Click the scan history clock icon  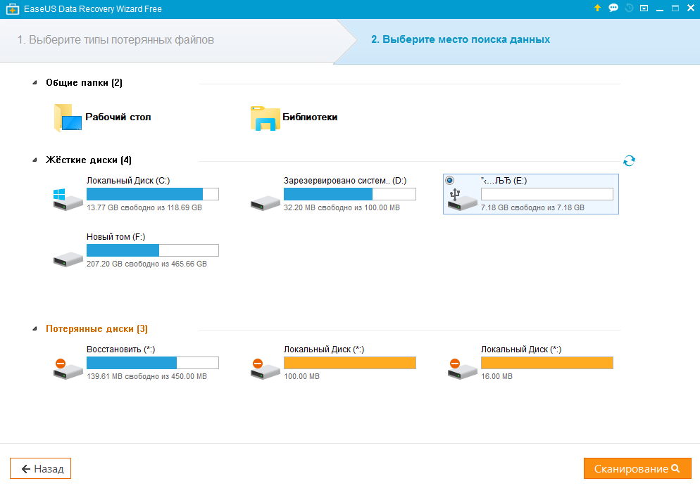[x=629, y=8]
